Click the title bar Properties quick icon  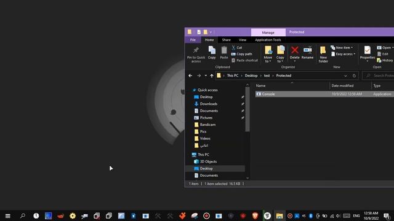[x=199, y=32]
